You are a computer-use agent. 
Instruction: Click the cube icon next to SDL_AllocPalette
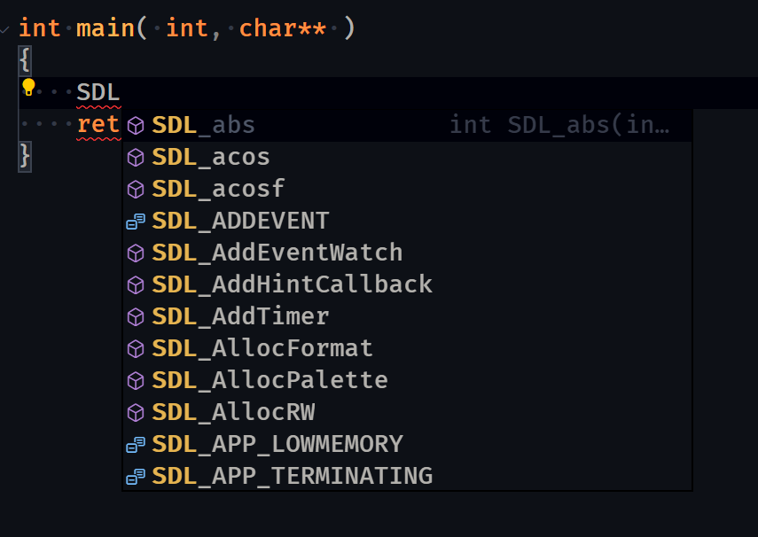(x=136, y=380)
